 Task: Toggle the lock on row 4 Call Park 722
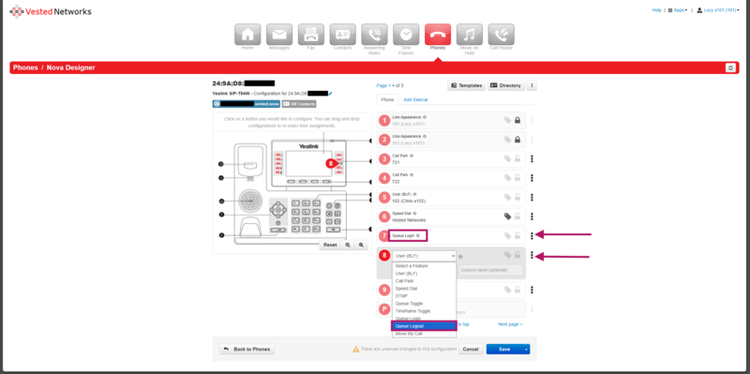point(517,178)
